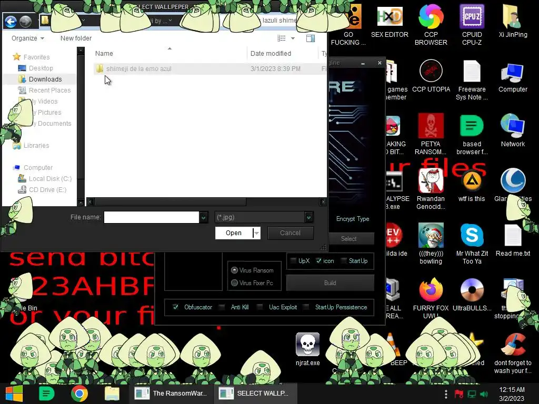Go back with the blue arrow button
Image resolution: width=539 pixels, height=404 pixels.
[x=11, y=22]
